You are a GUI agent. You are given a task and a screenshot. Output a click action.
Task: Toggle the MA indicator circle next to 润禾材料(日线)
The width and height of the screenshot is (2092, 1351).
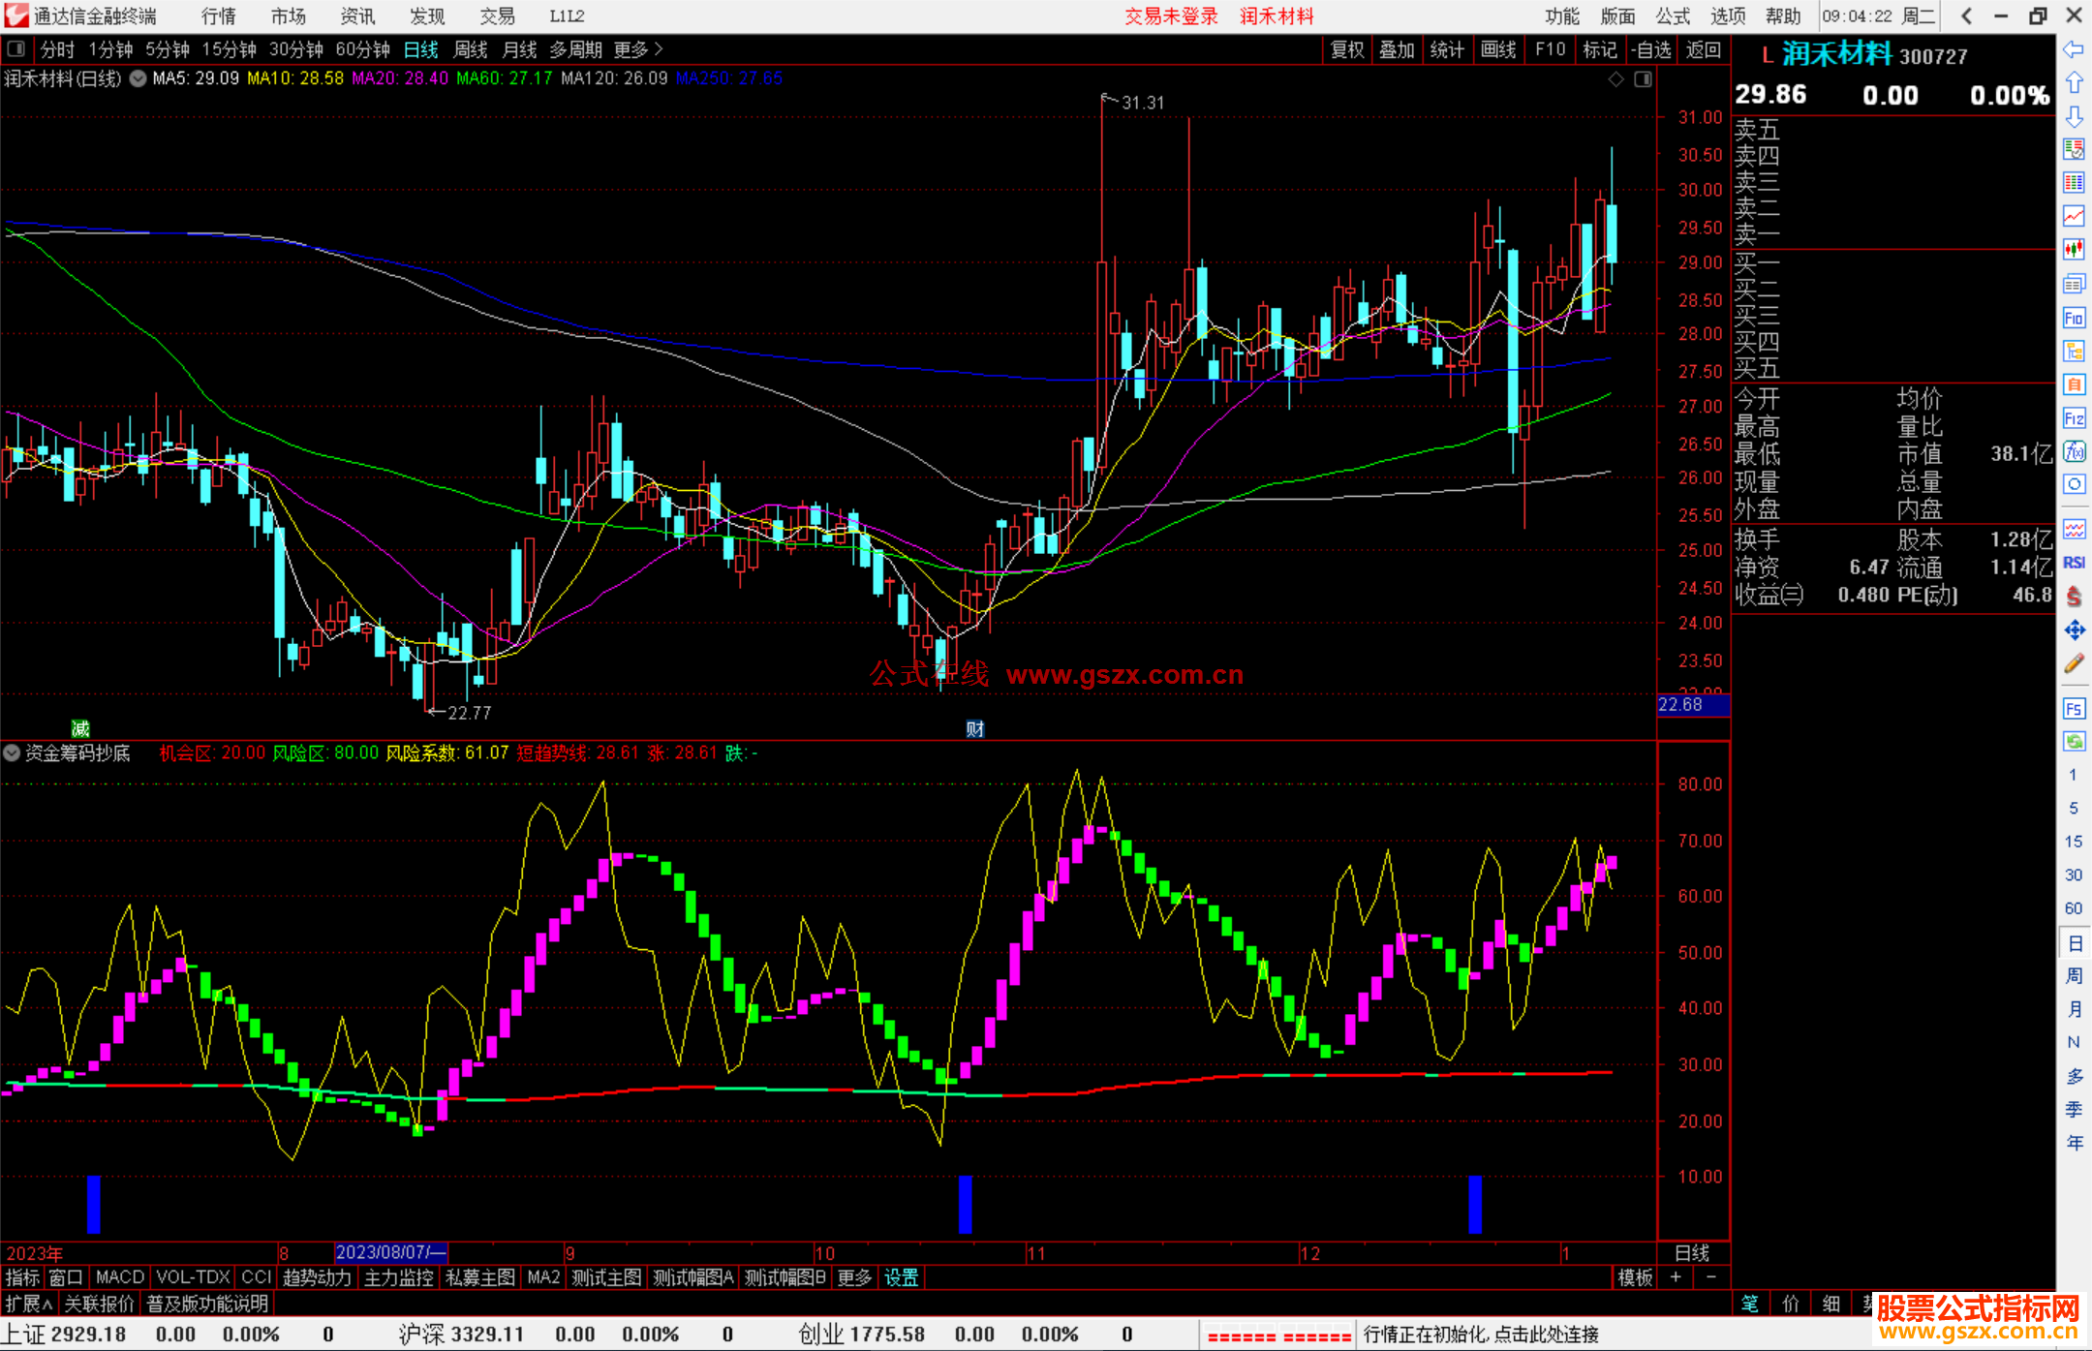click(x=138, y=78)
